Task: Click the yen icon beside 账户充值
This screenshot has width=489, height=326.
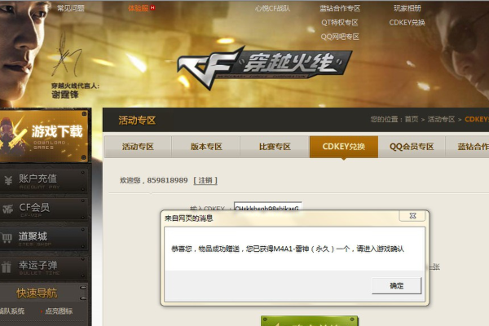Action: coord(8,180)
